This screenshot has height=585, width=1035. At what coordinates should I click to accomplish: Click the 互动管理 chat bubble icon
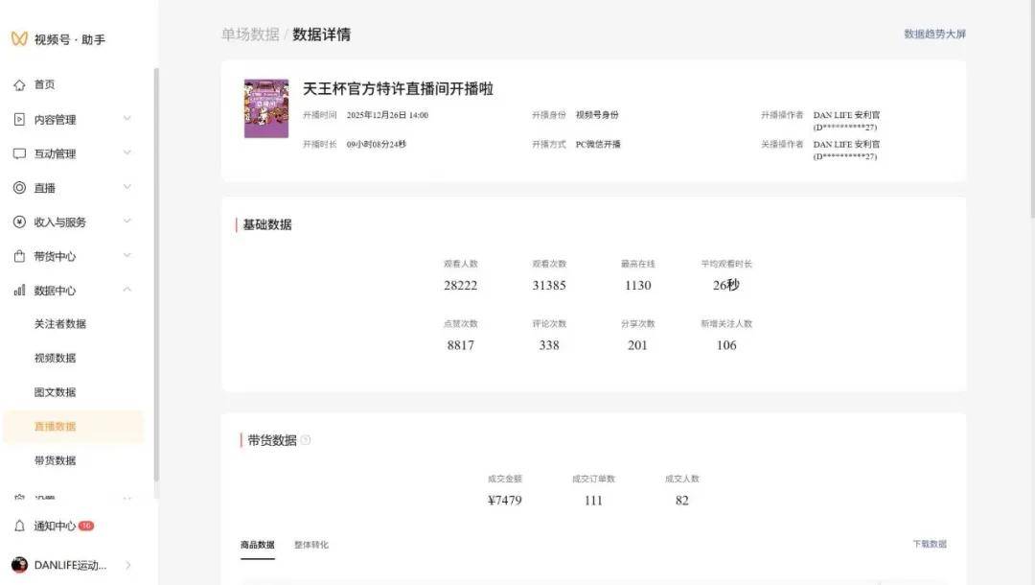(x=19, y=153)
